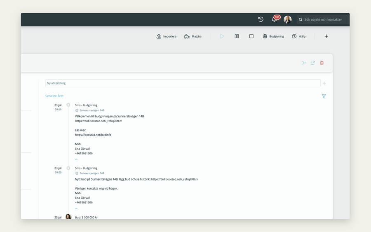Open the history clock icon

coord(261,19)
